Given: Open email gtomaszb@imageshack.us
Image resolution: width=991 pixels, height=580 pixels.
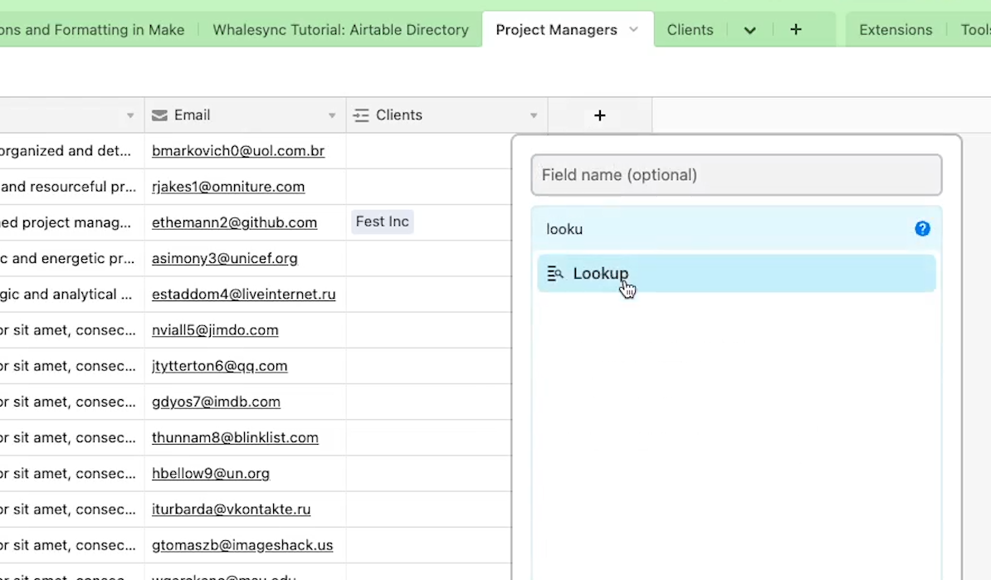Looking at the screenshot, I should pos(242,545).
